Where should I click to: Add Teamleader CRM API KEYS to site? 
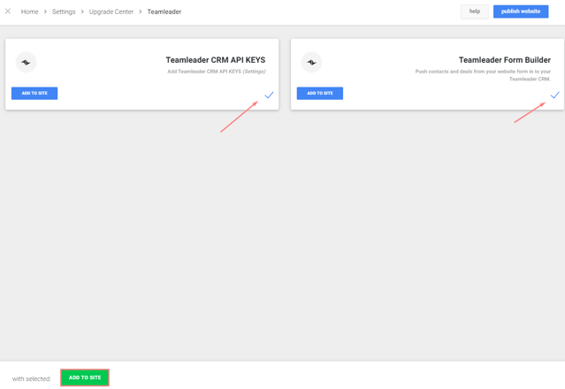point(34,94)
